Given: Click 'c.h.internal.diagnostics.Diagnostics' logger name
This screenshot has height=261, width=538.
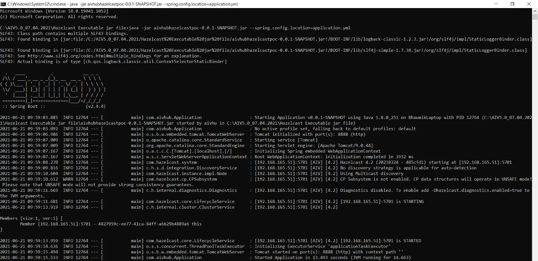Looking at the screenshot, I should (x=191, y=190).
